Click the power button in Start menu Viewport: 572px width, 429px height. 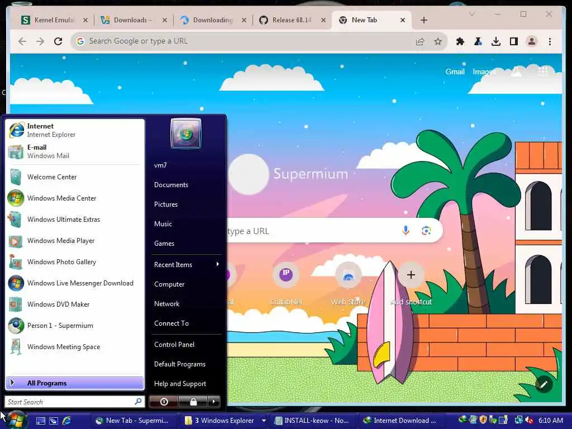(x=164, y=402)
